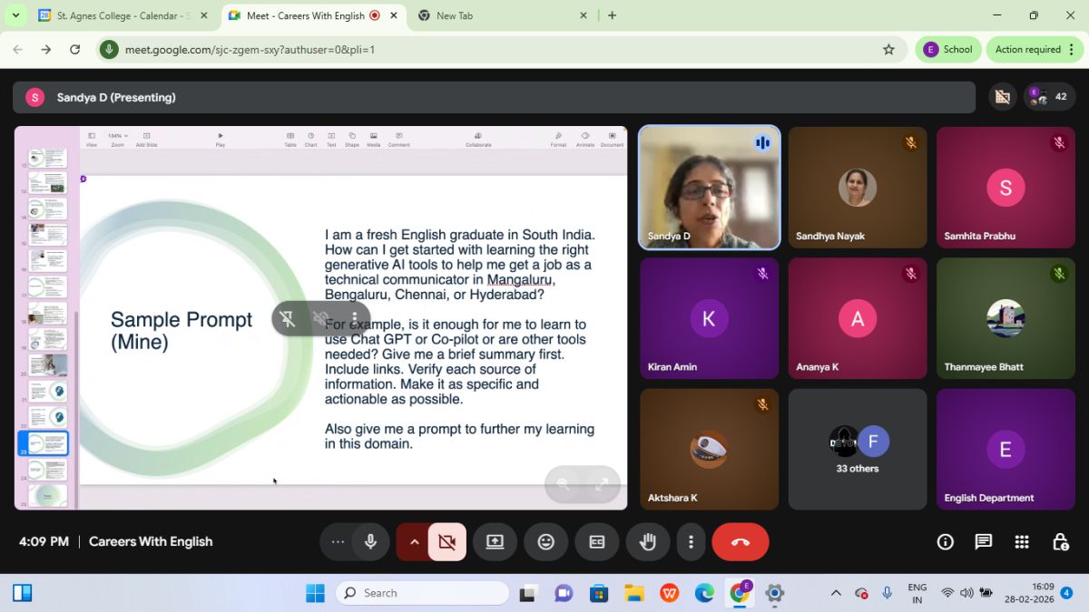Open the in-call chat panel
This screenshot has width=1089, height=612.
(x=983, y=542)
